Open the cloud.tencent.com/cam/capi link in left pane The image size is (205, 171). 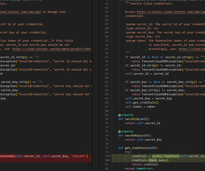click(20, 12)
